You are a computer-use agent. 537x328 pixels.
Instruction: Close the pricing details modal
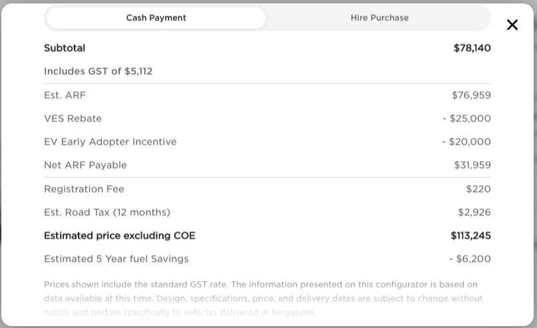[x=512, y=25]
